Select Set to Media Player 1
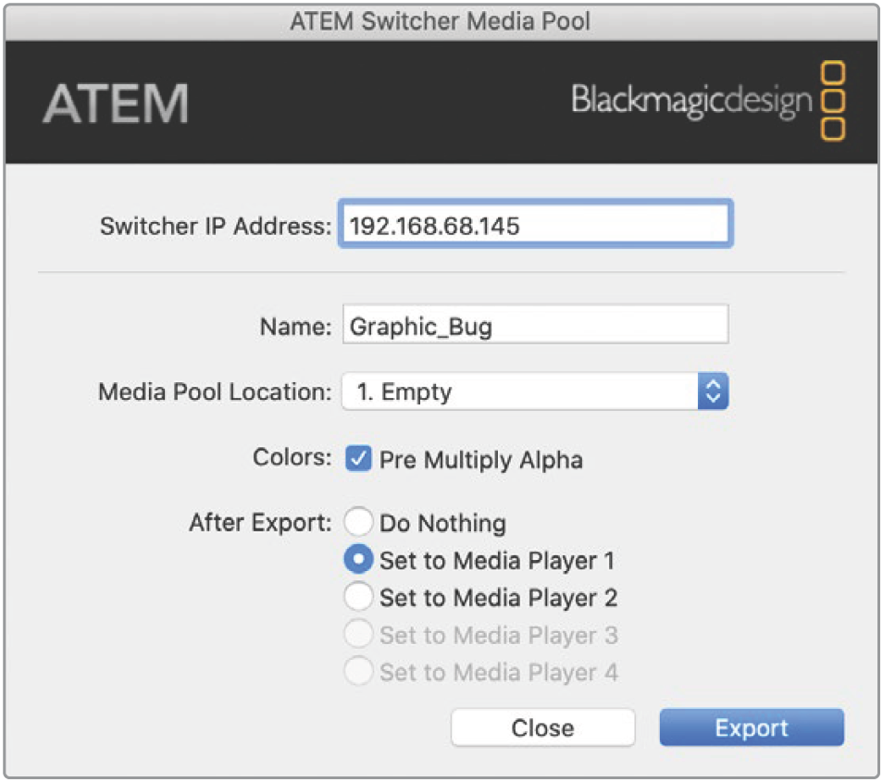The image size is (883, 782). click(358, 561)
